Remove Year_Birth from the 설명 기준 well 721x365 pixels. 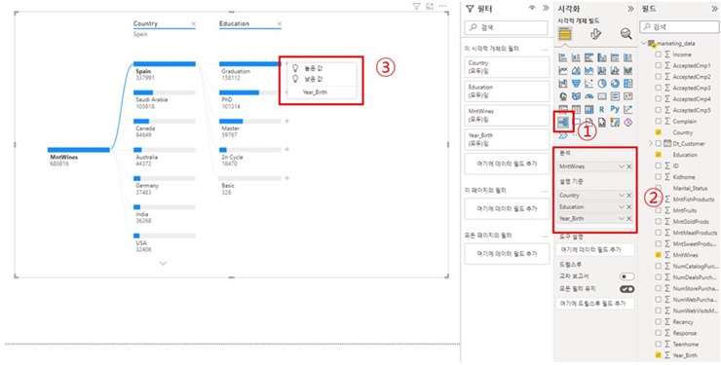629,219
